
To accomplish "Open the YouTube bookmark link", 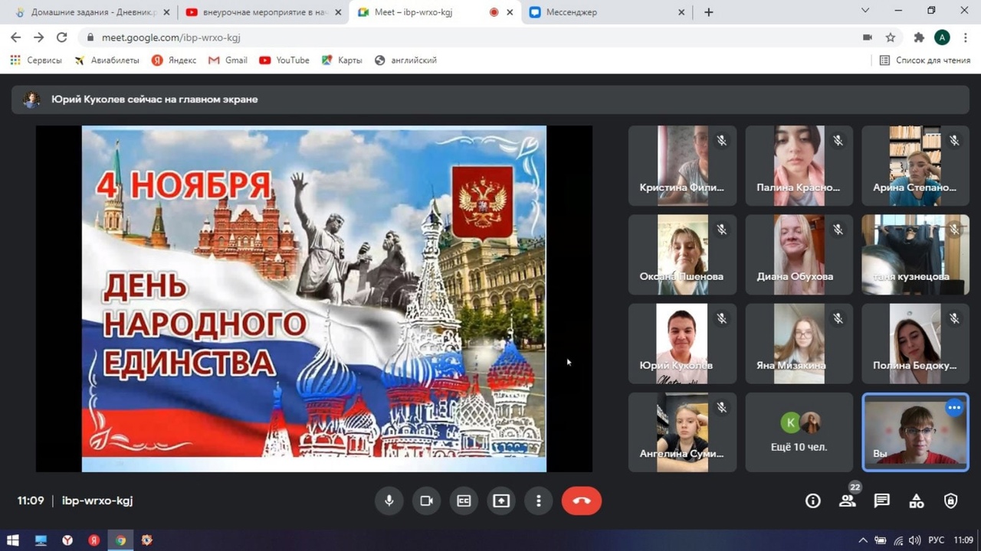I will pos(284,60).
